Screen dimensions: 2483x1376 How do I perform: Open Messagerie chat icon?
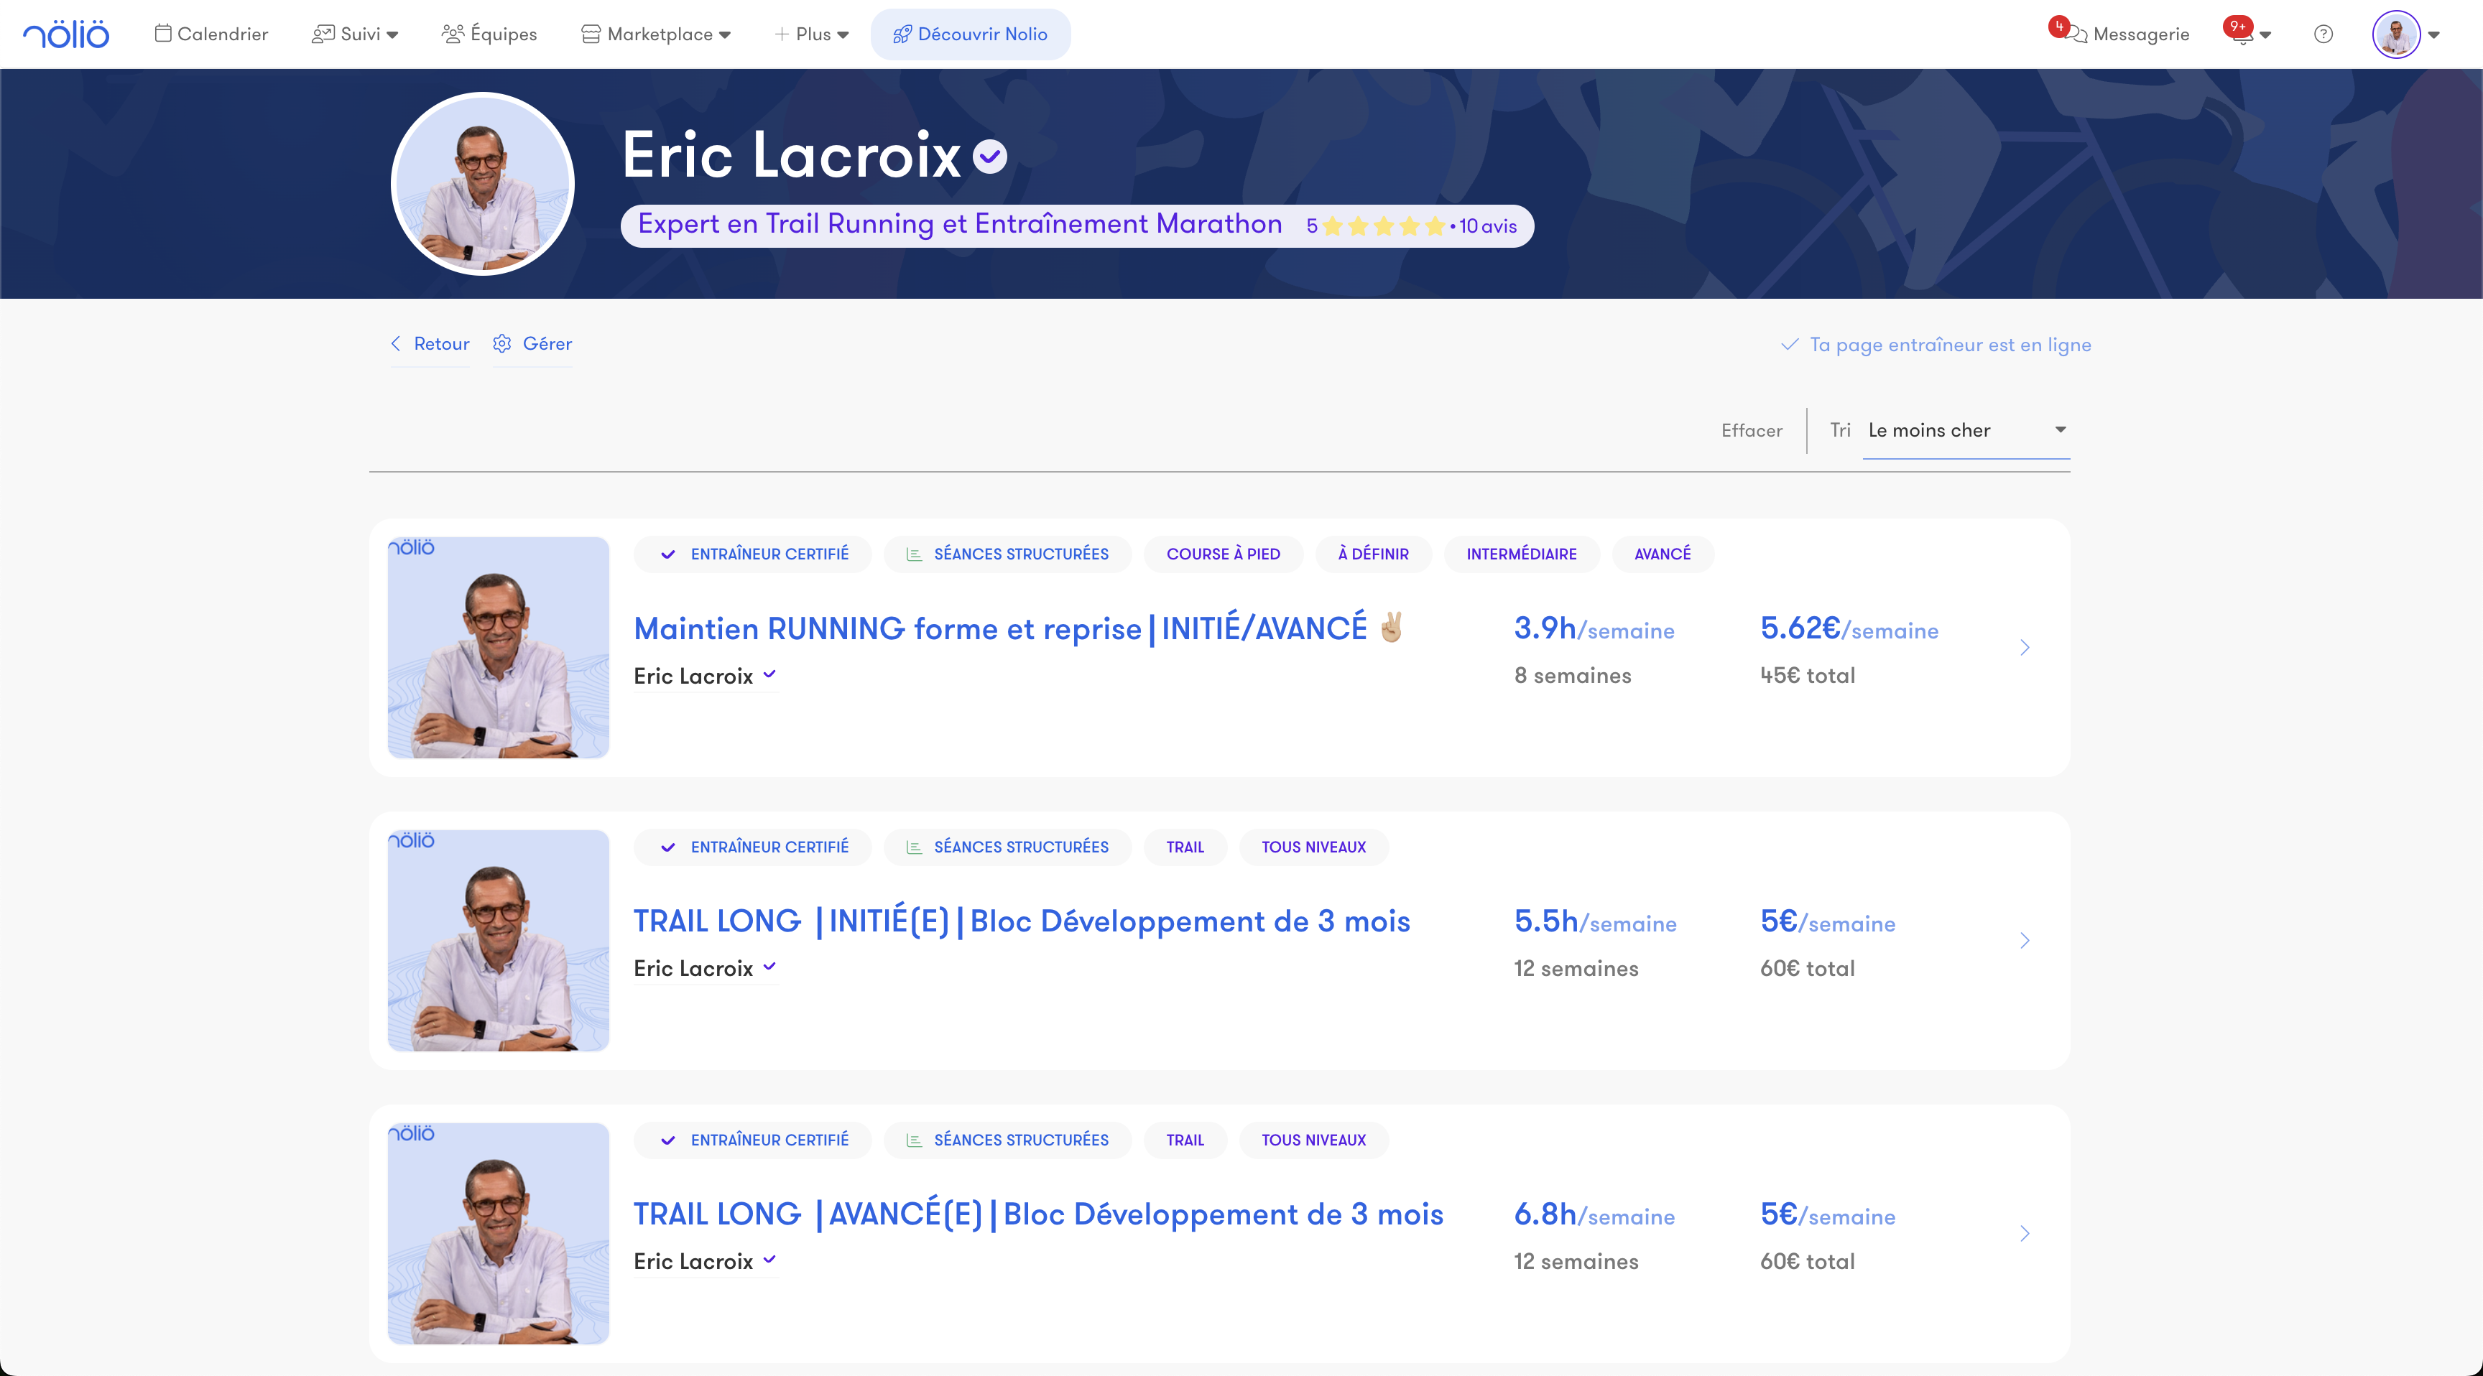click(x=2077, y=34)
